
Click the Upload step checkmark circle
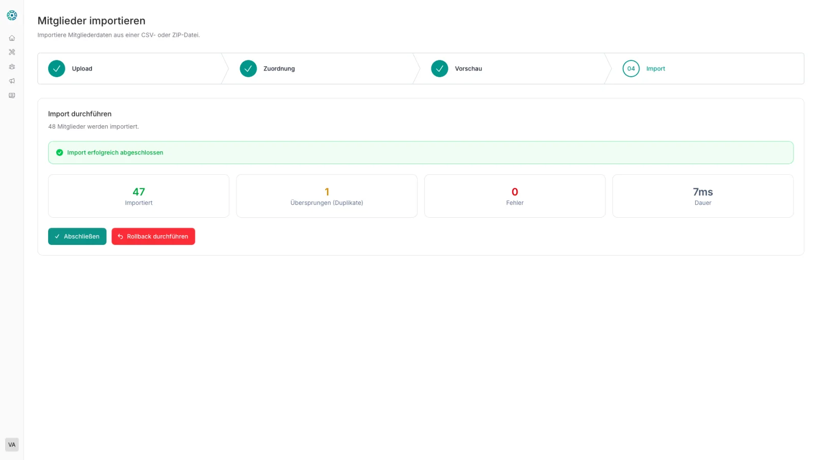[x=57, y=68]
